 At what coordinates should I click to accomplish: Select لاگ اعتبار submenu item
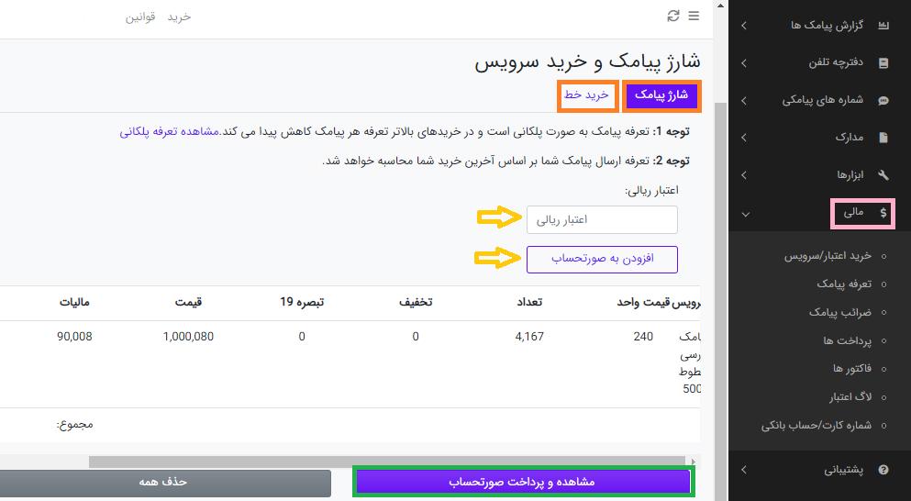tap(850, 397)
